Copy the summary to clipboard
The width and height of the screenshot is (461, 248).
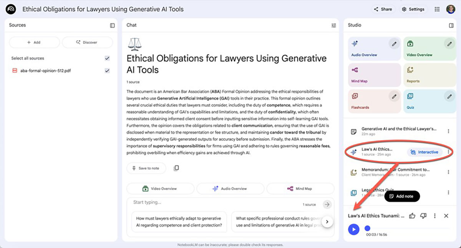[176, 168]
